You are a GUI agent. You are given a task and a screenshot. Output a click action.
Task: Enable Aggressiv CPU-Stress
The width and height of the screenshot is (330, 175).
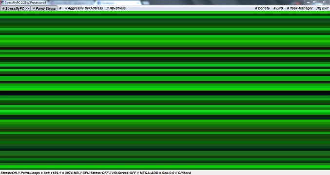84,8
